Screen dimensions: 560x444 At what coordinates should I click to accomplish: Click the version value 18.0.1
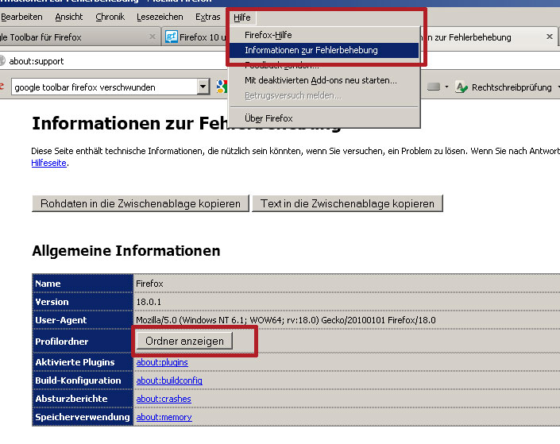coord(149,302)
